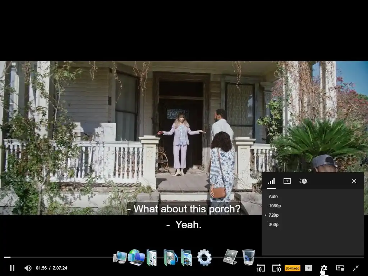The image size is (368, 276).
Task: Seek on the video progress bar
Action: (184, 257)
